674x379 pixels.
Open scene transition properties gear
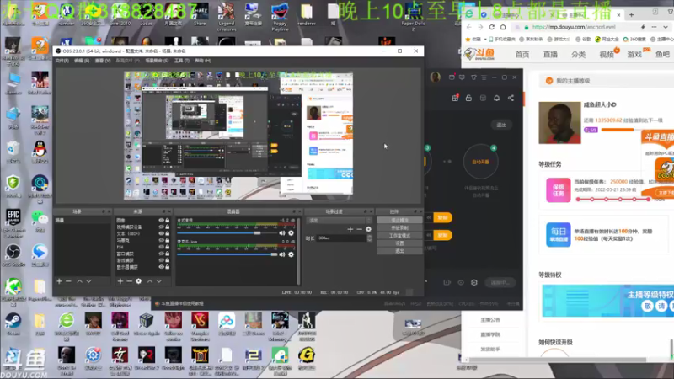368,229
